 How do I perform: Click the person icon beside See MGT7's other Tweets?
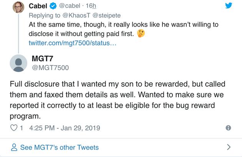pyautogui.click(x=14, y=147)
